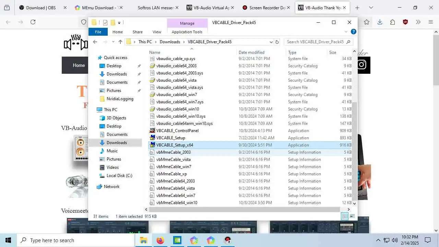Open the Share ribbon tab

click(138, 32)
